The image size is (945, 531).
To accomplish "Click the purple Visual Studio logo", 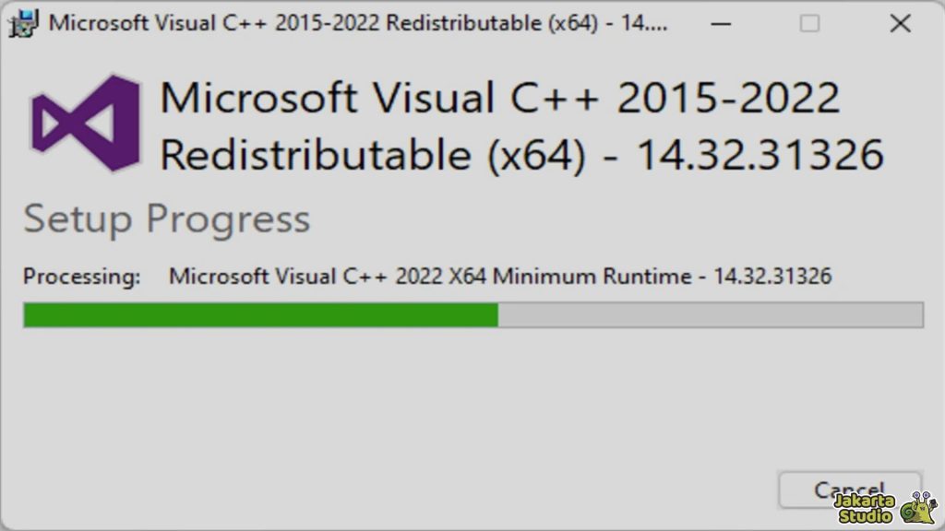I will tap(86, 123).
